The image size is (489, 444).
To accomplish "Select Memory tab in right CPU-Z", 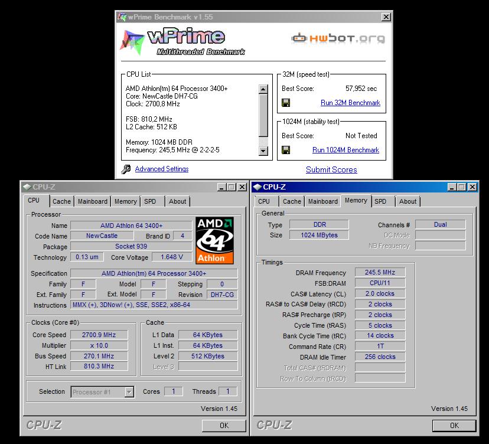I will click(x=356, y=201).
